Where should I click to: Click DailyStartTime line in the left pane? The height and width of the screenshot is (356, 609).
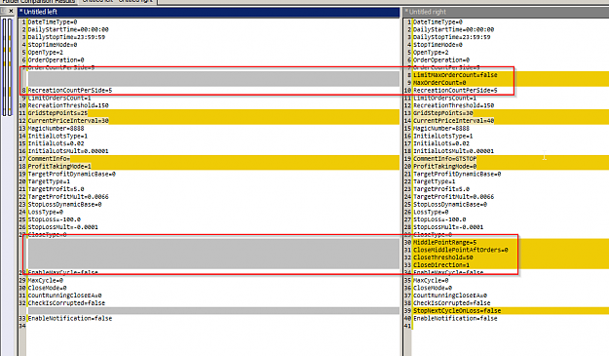pyautogui.click(x=68, y=29)
